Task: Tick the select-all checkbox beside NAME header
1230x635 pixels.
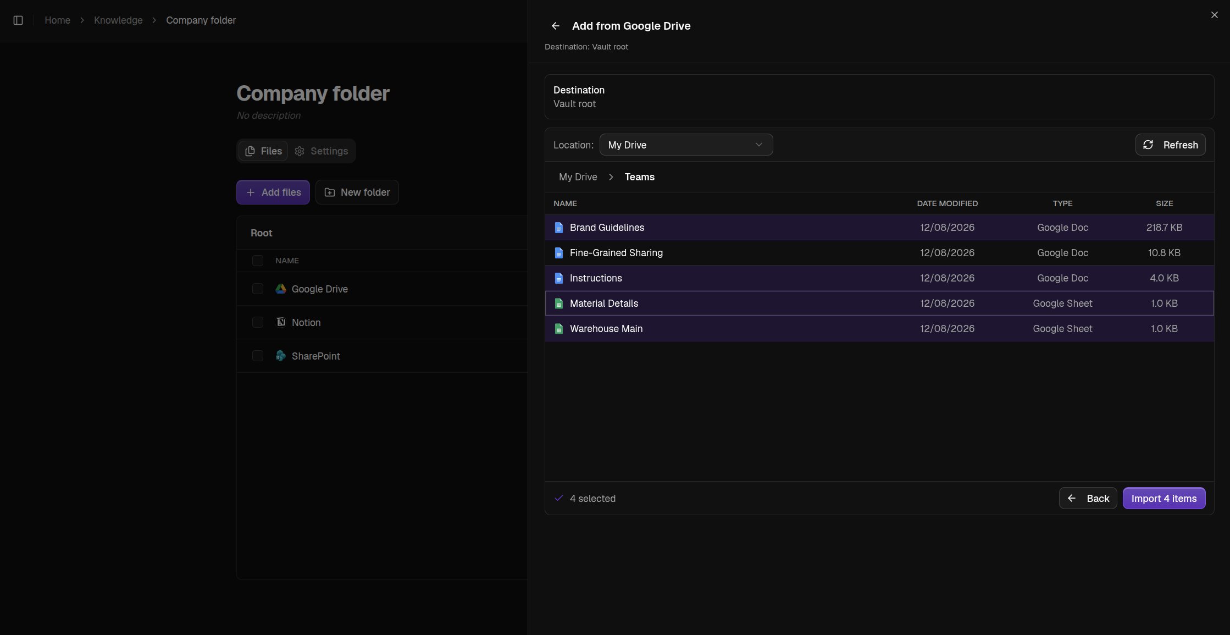Action: click(x=258, y=261)
